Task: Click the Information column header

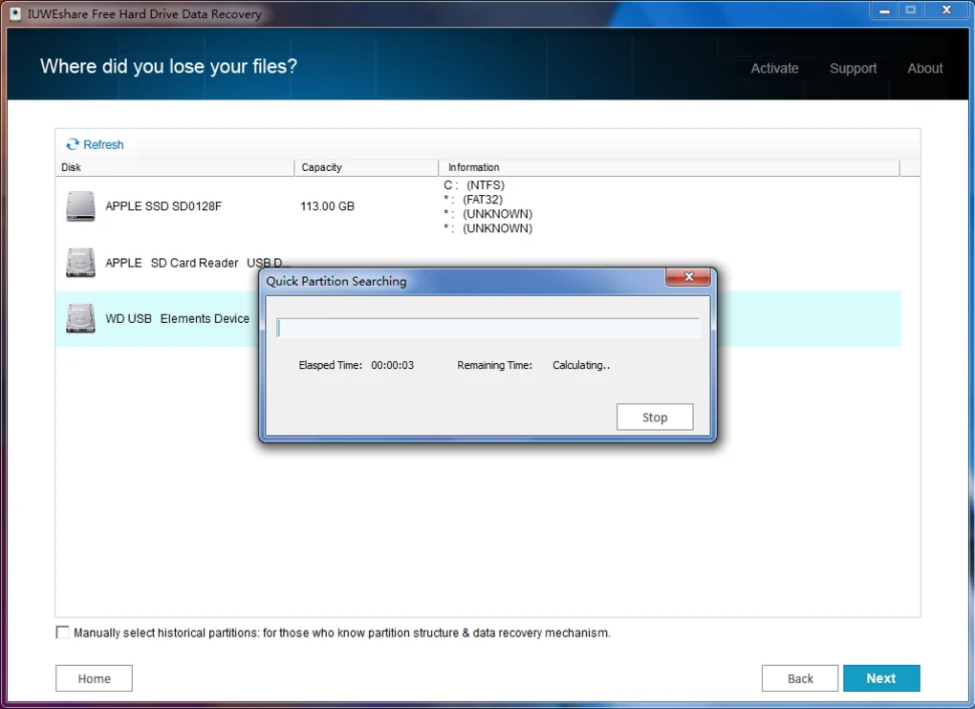Action: [x=668, y=167]
